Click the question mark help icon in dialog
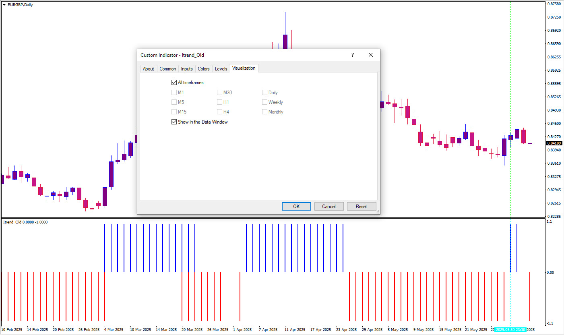 [x=352, y=55]
